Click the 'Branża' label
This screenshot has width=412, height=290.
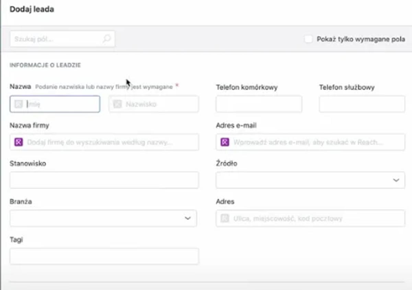pyautogui.click(x=21, y=201)
